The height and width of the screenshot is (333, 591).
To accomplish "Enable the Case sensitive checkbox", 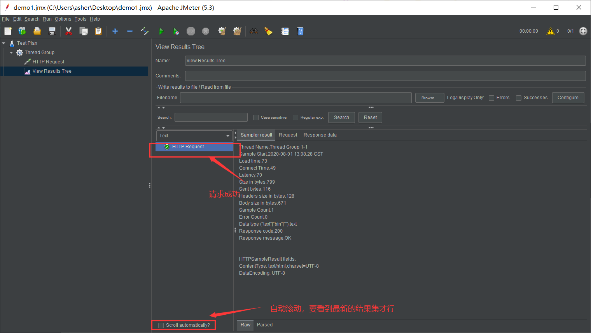I will pos(256,117).
